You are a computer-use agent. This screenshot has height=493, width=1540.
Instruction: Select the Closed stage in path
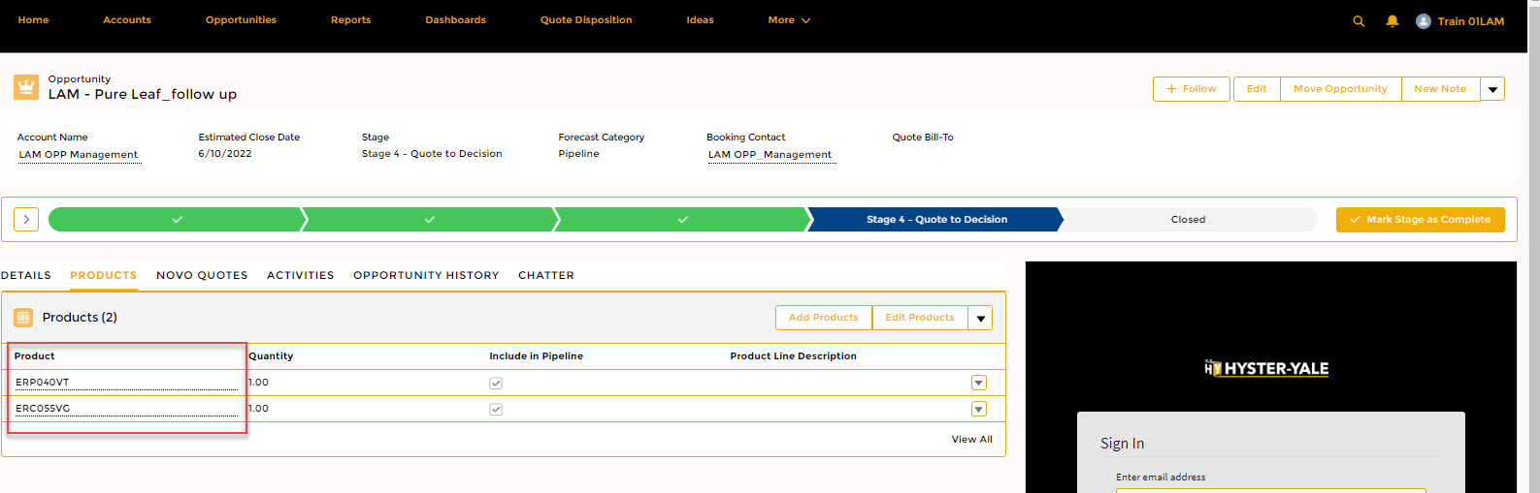(x=1188, y=220)
